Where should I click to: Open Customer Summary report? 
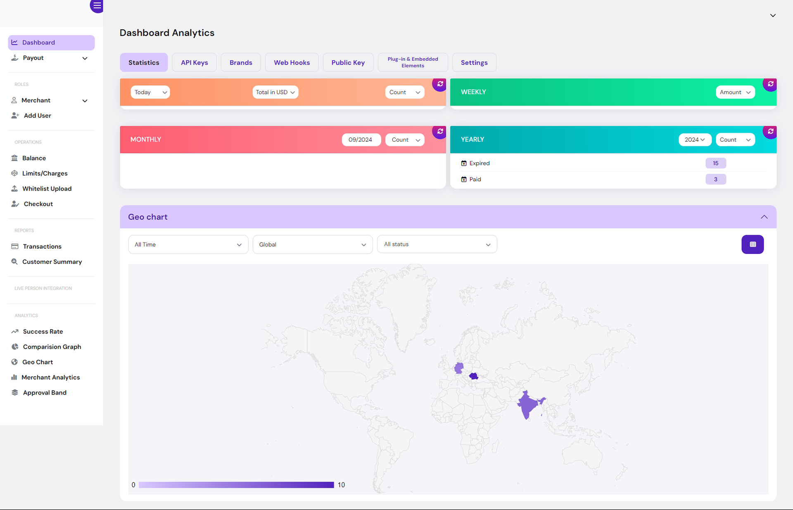(x=52, y=262)
